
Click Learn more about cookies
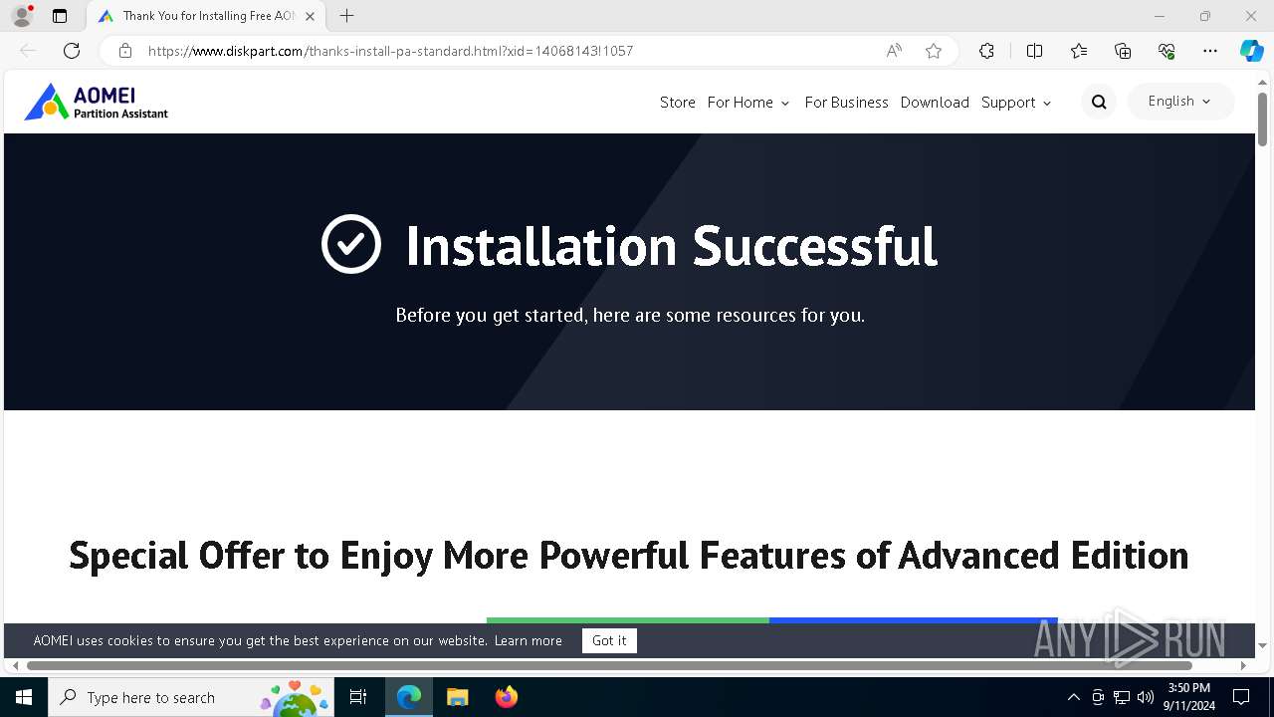pos(529,640)
